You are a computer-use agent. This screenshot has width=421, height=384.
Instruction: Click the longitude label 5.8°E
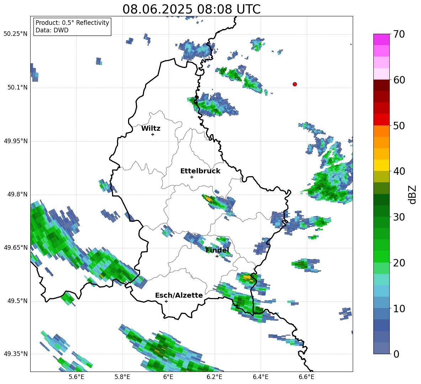pyautogui.click(x=122, y=377)
